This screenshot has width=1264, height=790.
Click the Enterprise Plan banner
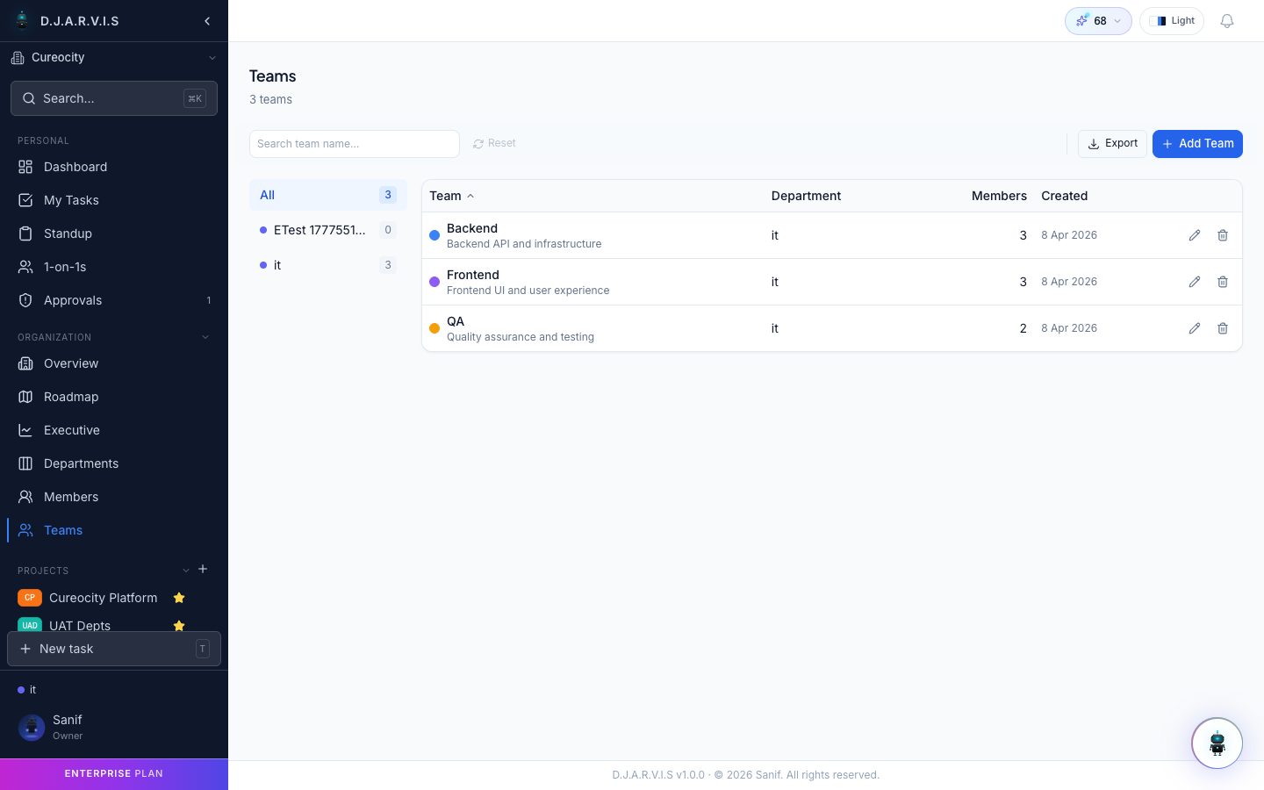114,774
